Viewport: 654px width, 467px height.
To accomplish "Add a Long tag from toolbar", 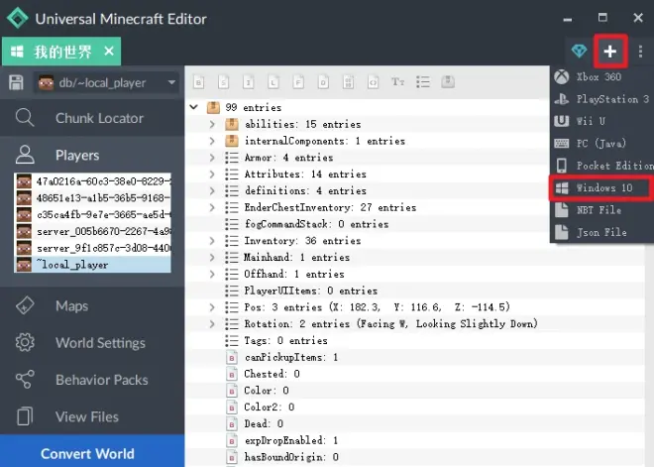I will tap(273, 81).
